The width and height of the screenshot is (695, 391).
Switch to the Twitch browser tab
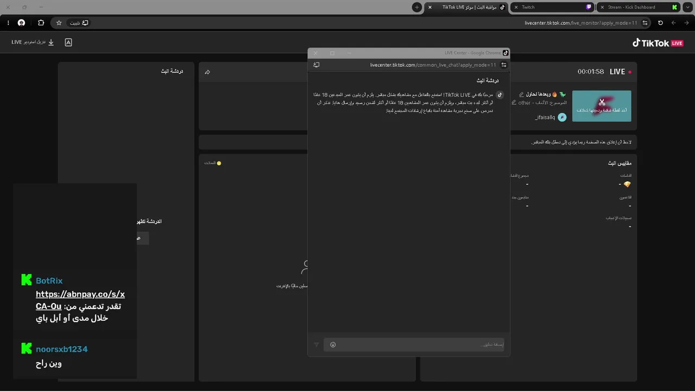553,7
